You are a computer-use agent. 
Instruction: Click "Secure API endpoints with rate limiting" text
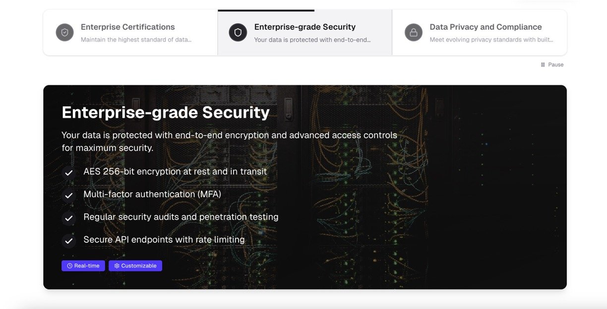pyautogui.click(x=164, y=240)
